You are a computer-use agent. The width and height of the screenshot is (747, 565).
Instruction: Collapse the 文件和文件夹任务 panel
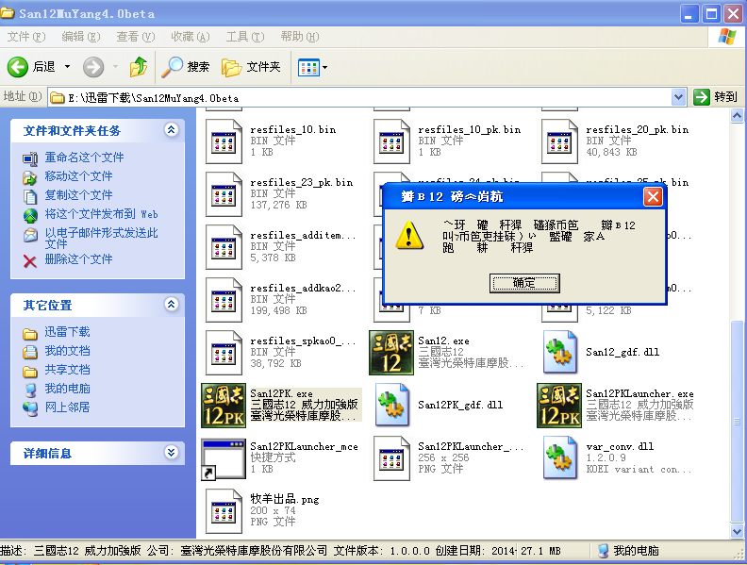coord(171,129)
